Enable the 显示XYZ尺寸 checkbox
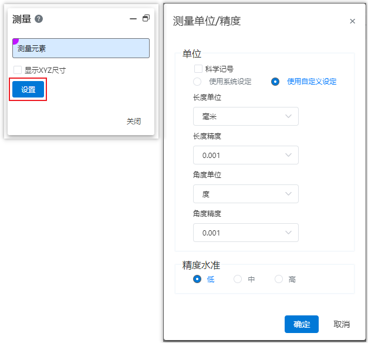Viewport: 368px width, 343px height. 18,70
